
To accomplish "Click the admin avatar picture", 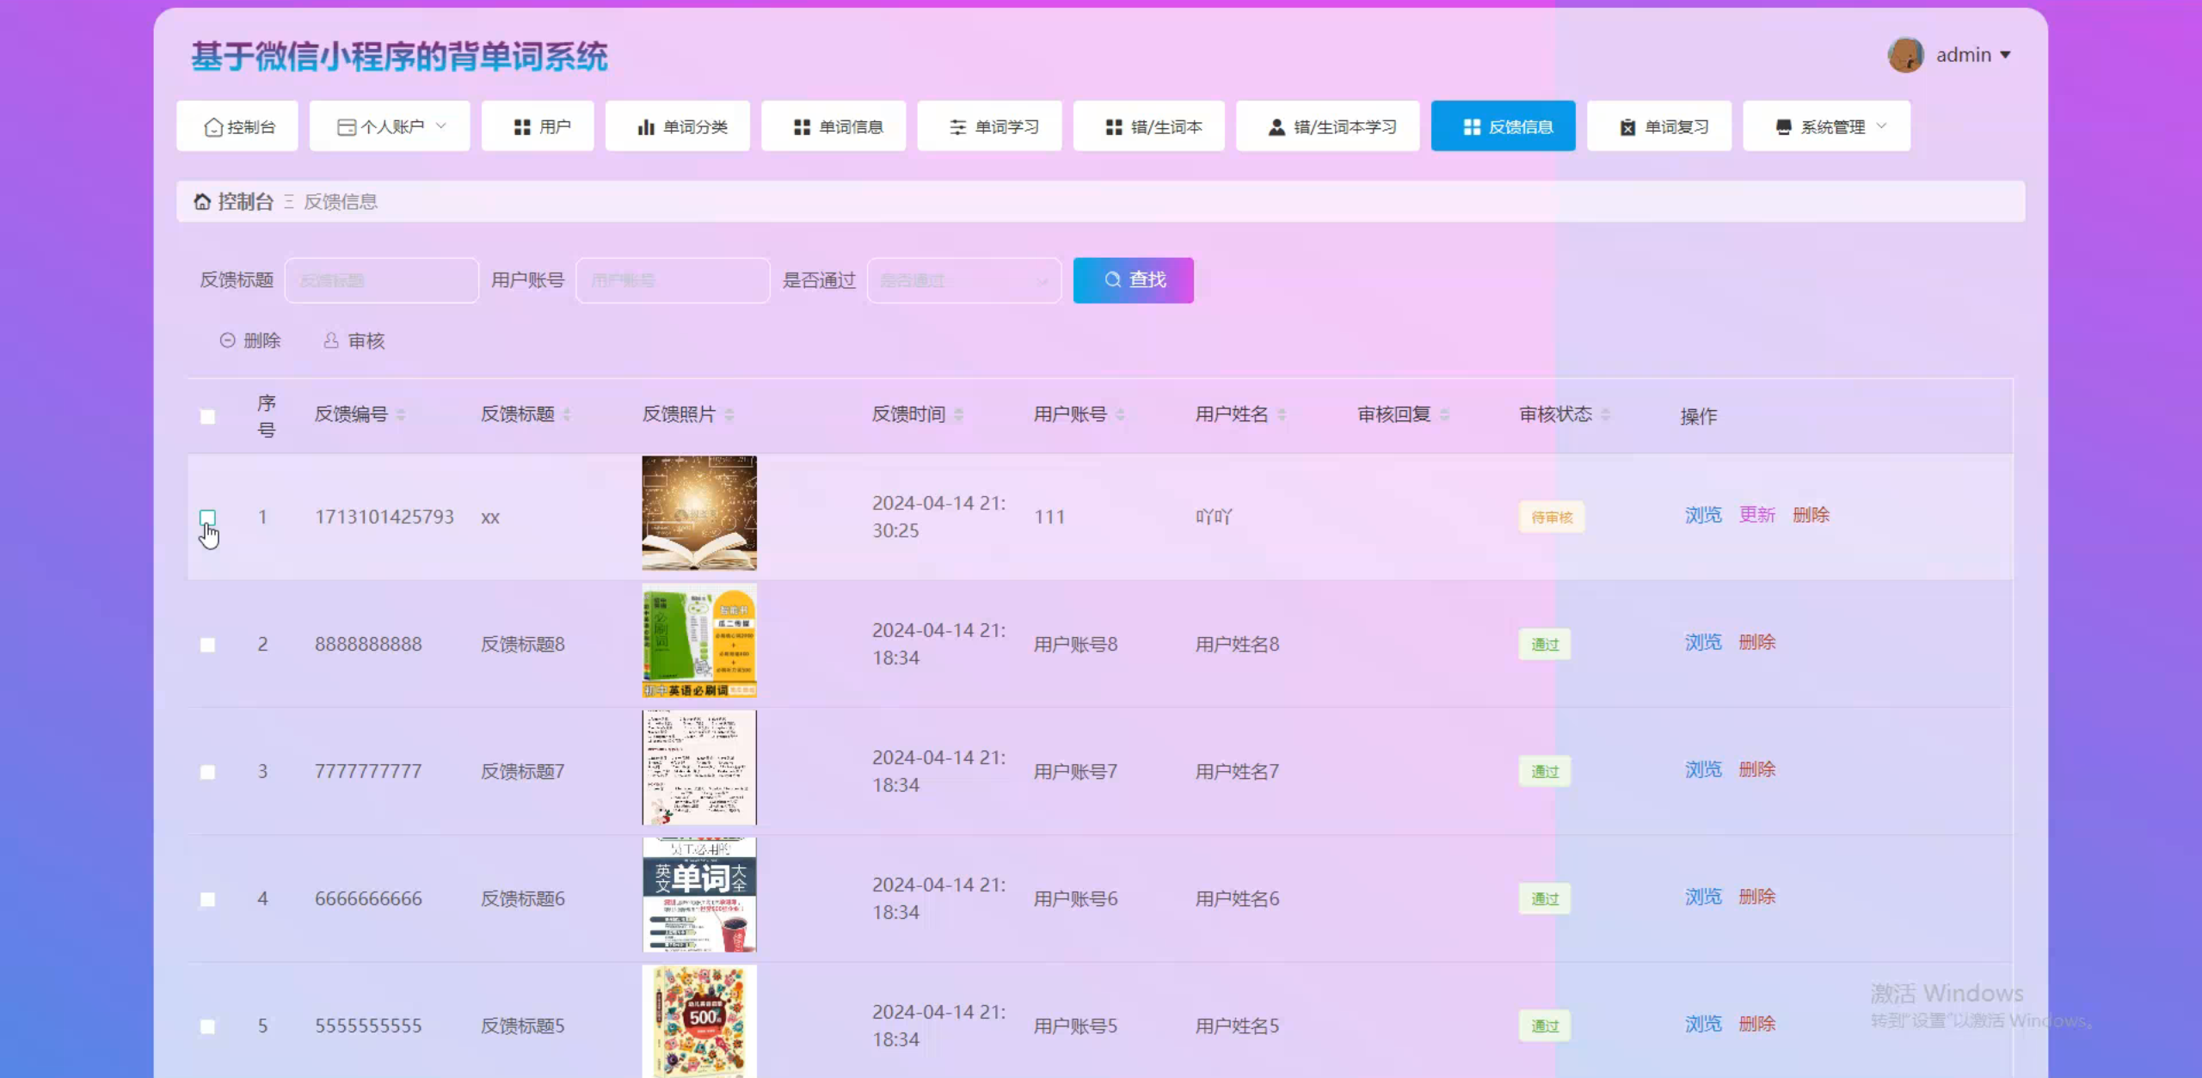I will click(1905, 55).
